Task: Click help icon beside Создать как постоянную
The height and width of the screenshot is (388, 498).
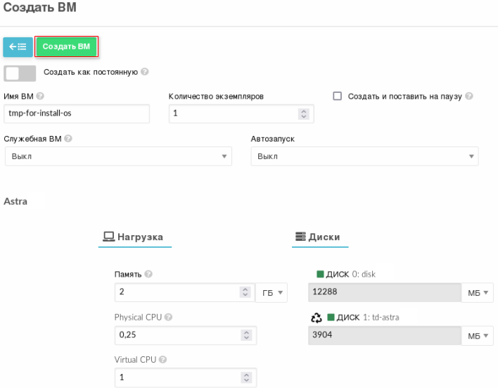Action: tap(145, 72)
